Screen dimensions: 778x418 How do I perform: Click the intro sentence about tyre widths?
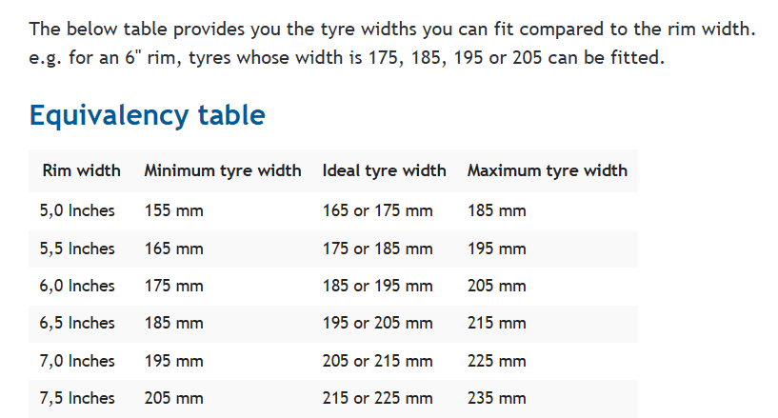click(x=391, y=30)
